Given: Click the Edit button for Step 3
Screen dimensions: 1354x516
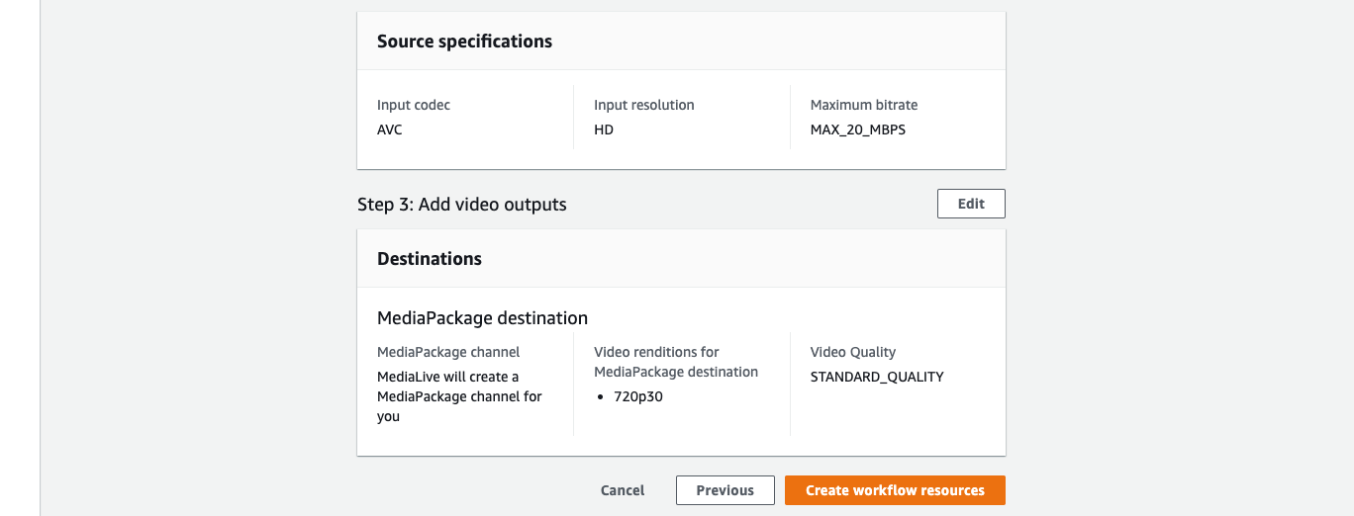Looking at the screenshot, I should click(x=971, y=204).
